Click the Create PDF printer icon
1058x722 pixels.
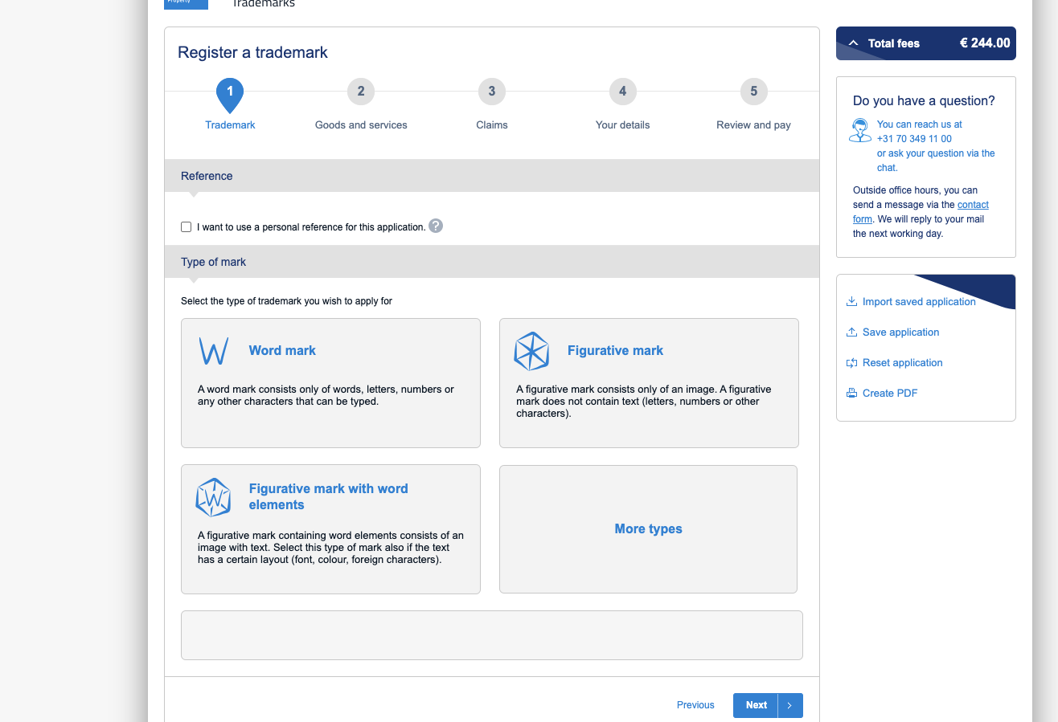pyautogui.click(x=851, y=394)
